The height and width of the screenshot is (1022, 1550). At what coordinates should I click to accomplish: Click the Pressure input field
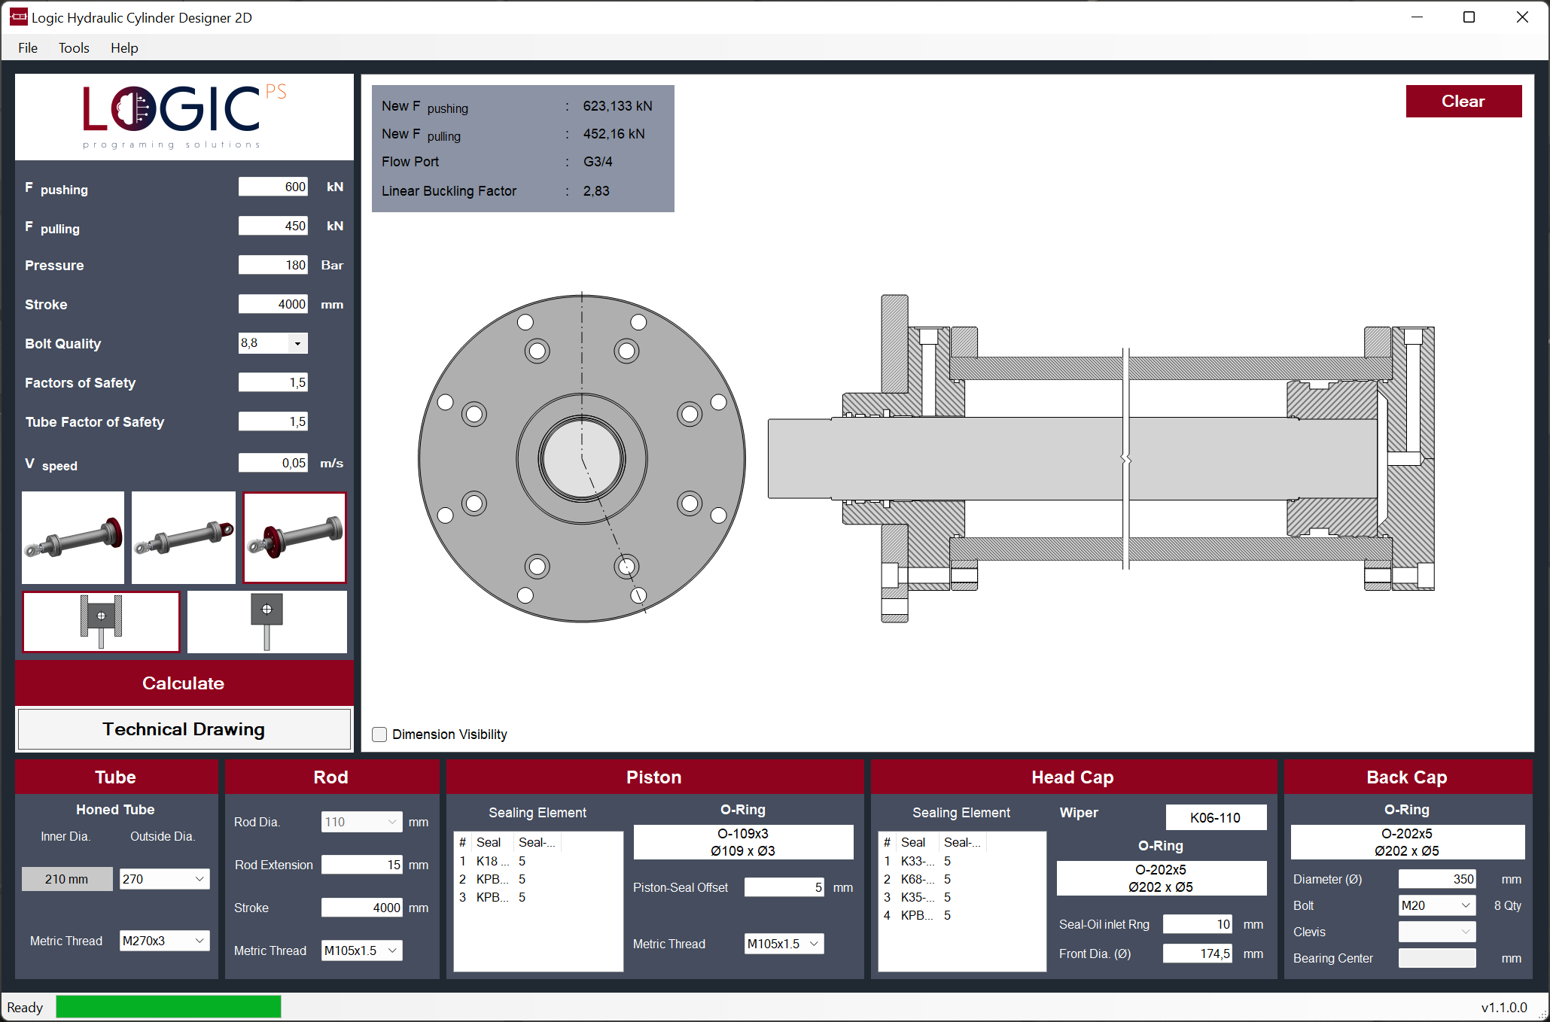[273, 265]
